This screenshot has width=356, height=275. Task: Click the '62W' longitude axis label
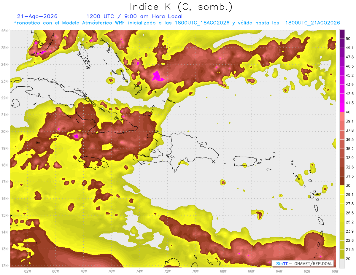click(x=307, y=271)
